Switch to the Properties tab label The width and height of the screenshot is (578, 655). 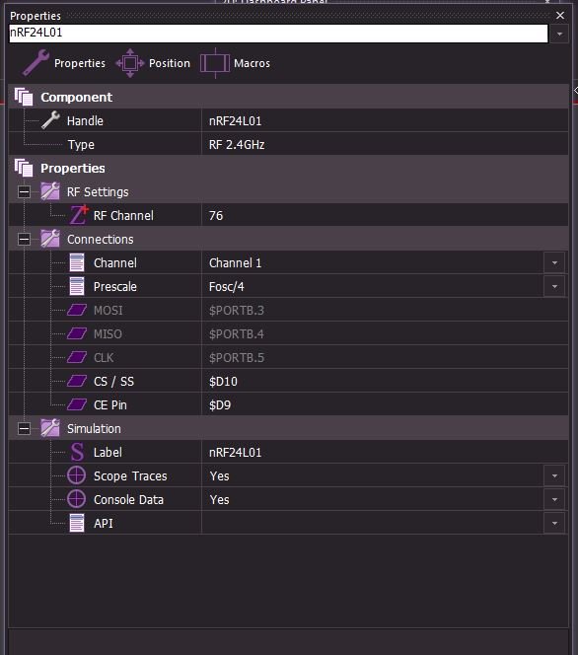(x=80, y=63)
